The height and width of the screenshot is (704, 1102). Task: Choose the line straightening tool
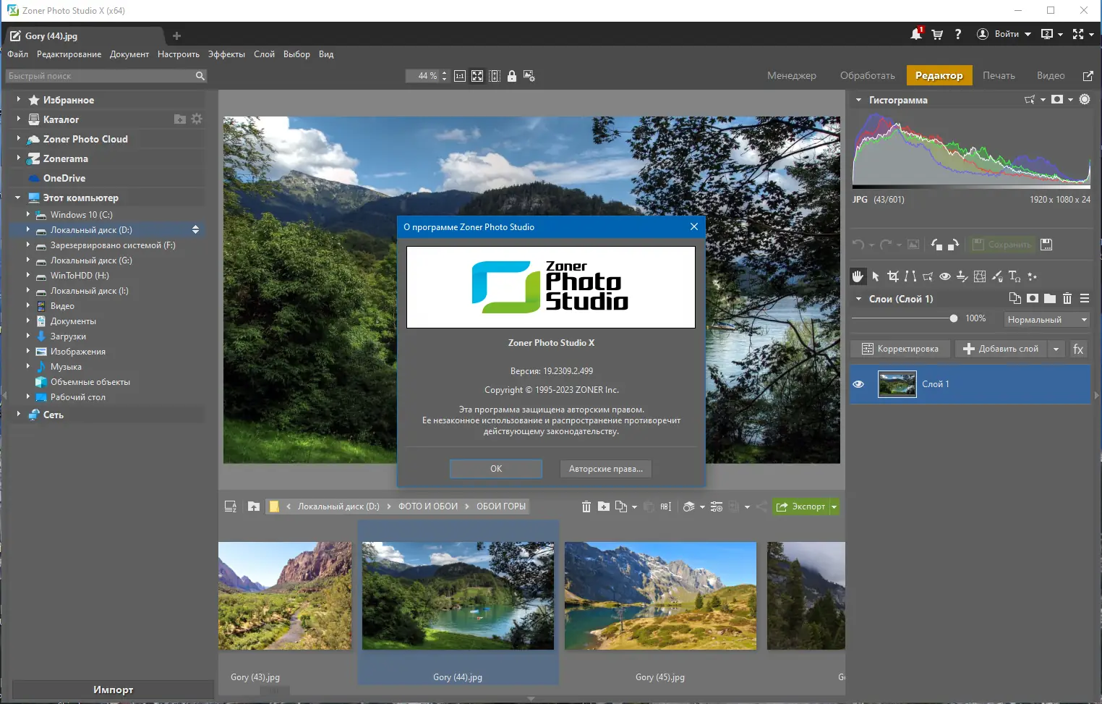tap(910, 276)
